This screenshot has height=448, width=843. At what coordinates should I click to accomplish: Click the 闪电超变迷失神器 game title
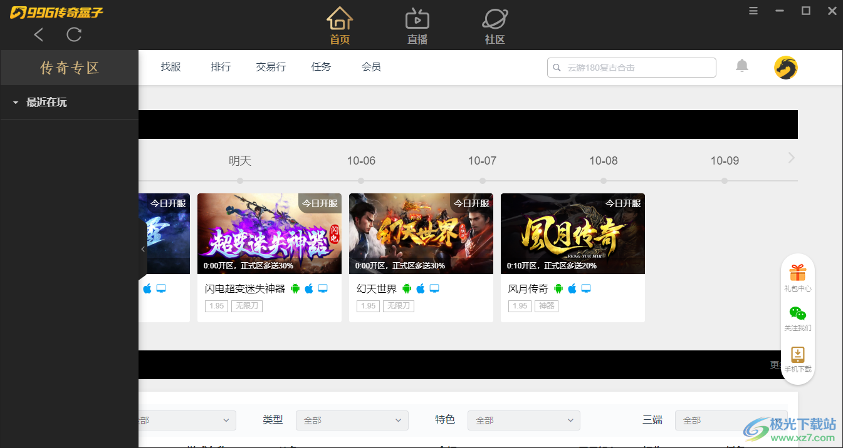(245, 289)
